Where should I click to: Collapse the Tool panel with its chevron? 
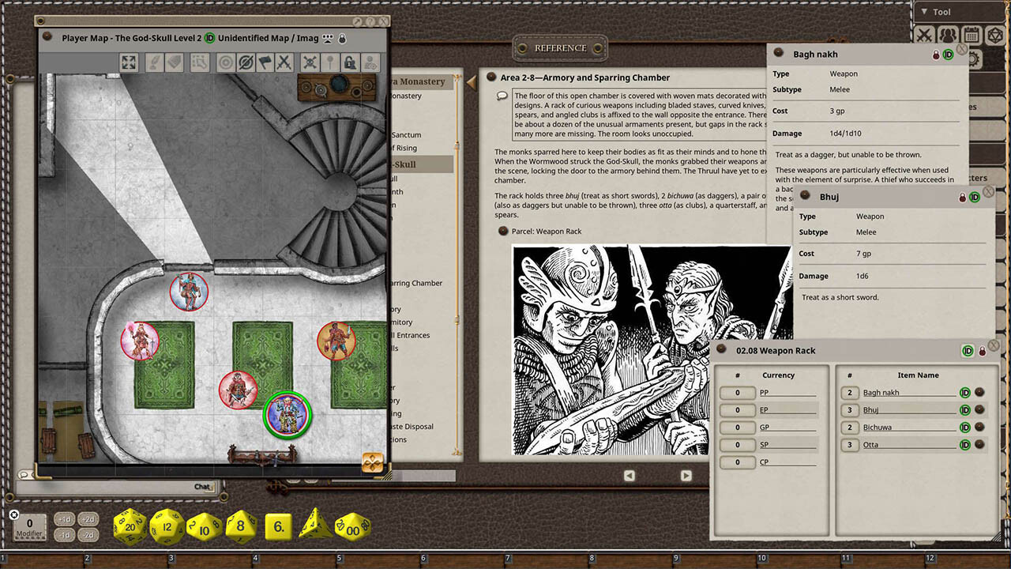click(924, 11)
